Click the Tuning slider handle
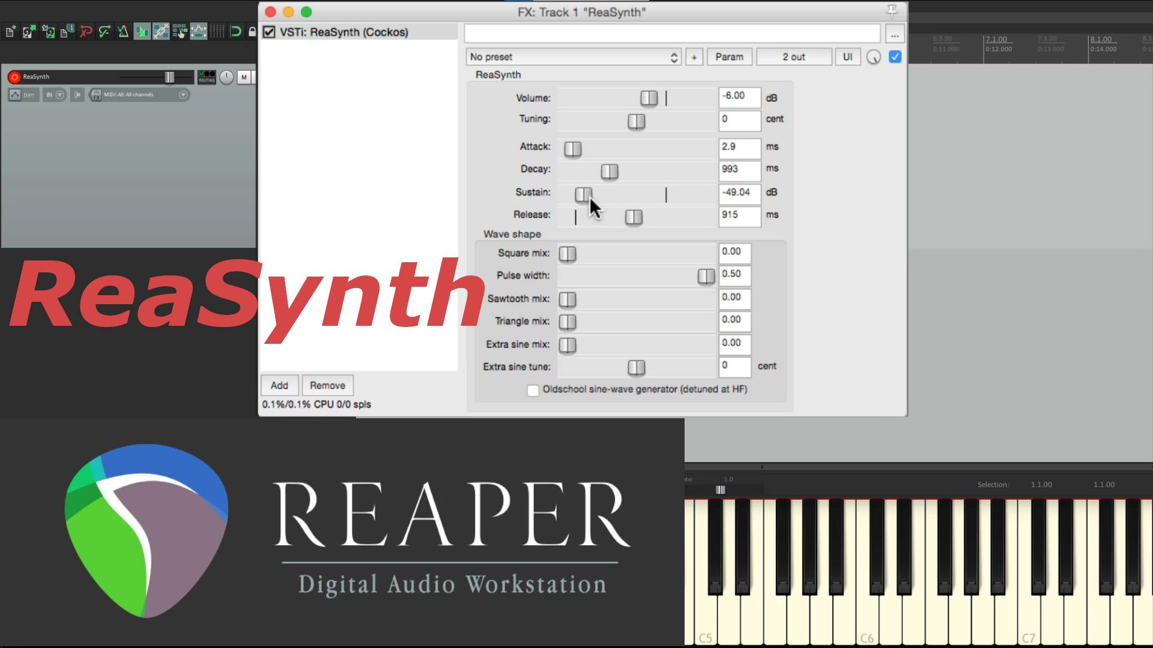Viewport: 1153px width, 648px height. click(636, 121)
